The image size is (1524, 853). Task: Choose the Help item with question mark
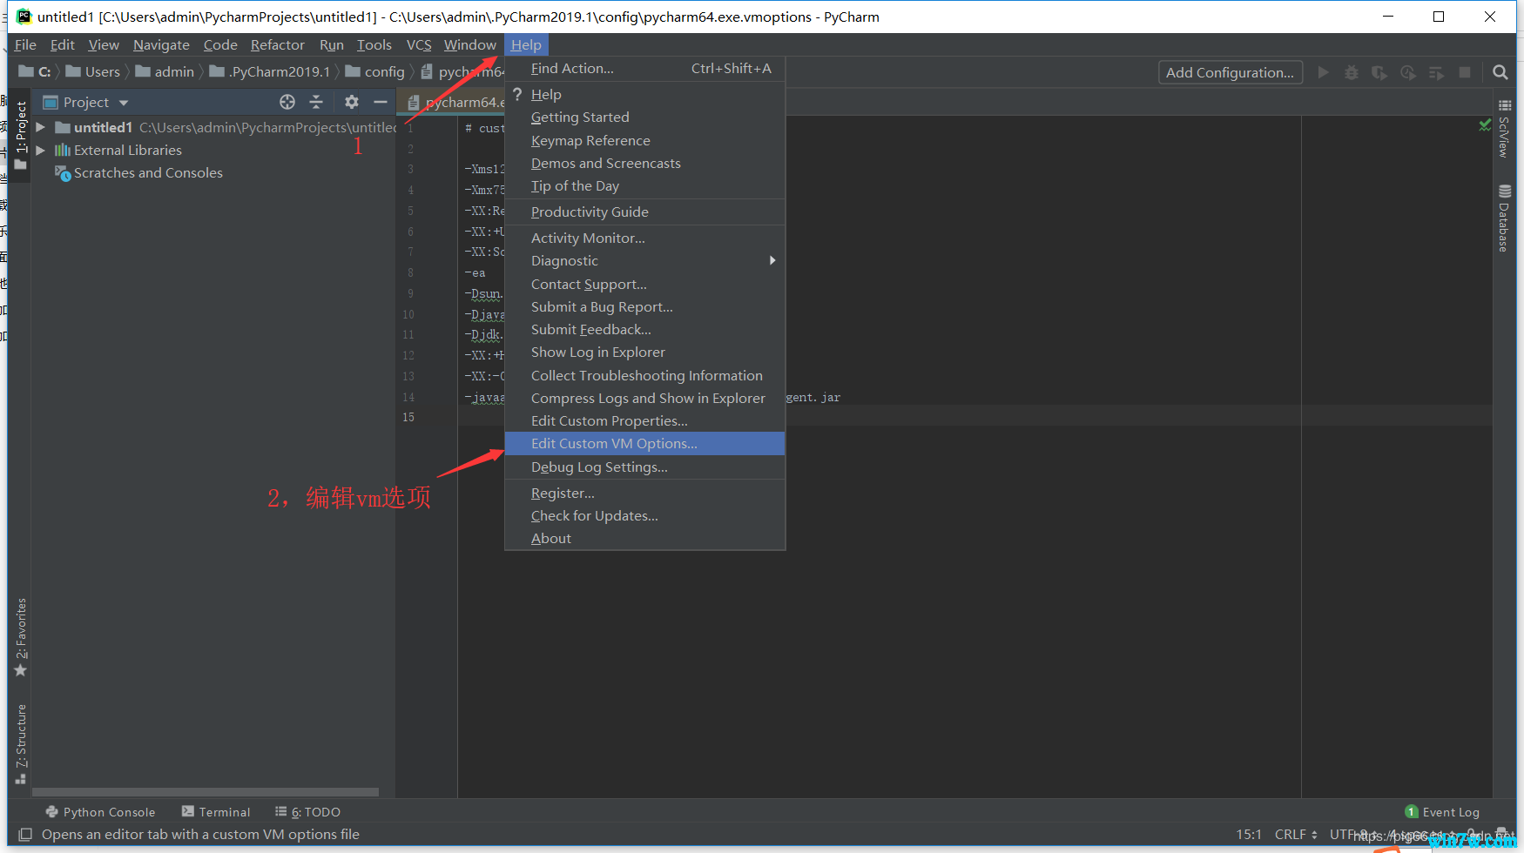[x=644, y=94]
